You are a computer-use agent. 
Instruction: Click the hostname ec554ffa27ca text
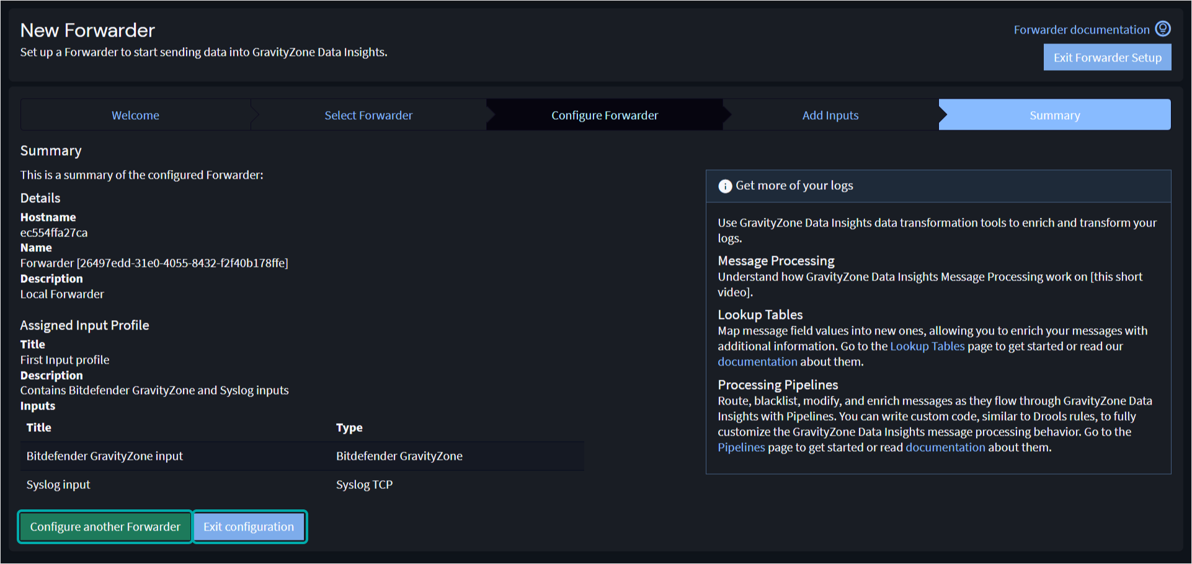click(54, 233)
